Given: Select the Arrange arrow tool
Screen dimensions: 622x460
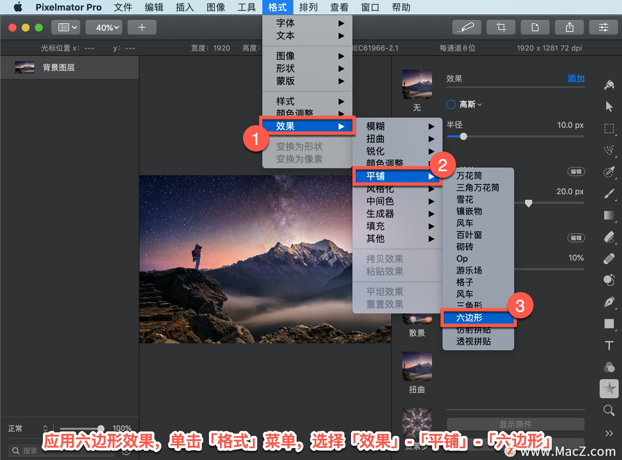Looking at the screenshot, I should pos(609,106).
